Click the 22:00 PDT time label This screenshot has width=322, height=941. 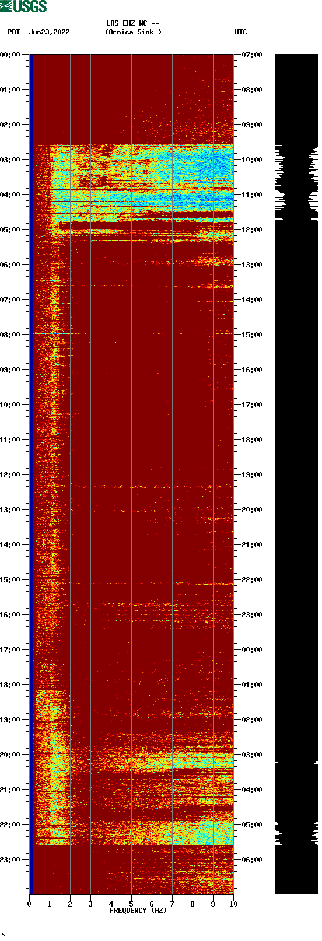(10, 825)
